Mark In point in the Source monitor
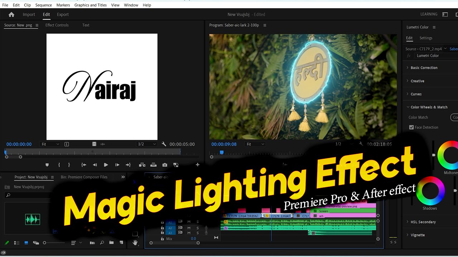 [x=59, y=165]
